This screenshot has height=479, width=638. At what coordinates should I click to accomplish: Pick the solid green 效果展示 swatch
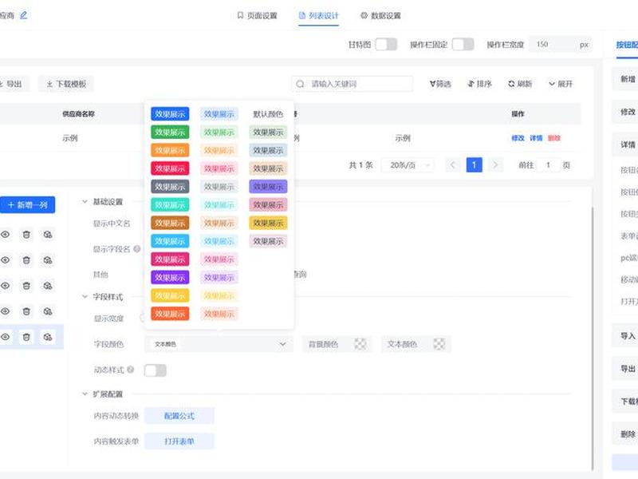click(170, 132)
